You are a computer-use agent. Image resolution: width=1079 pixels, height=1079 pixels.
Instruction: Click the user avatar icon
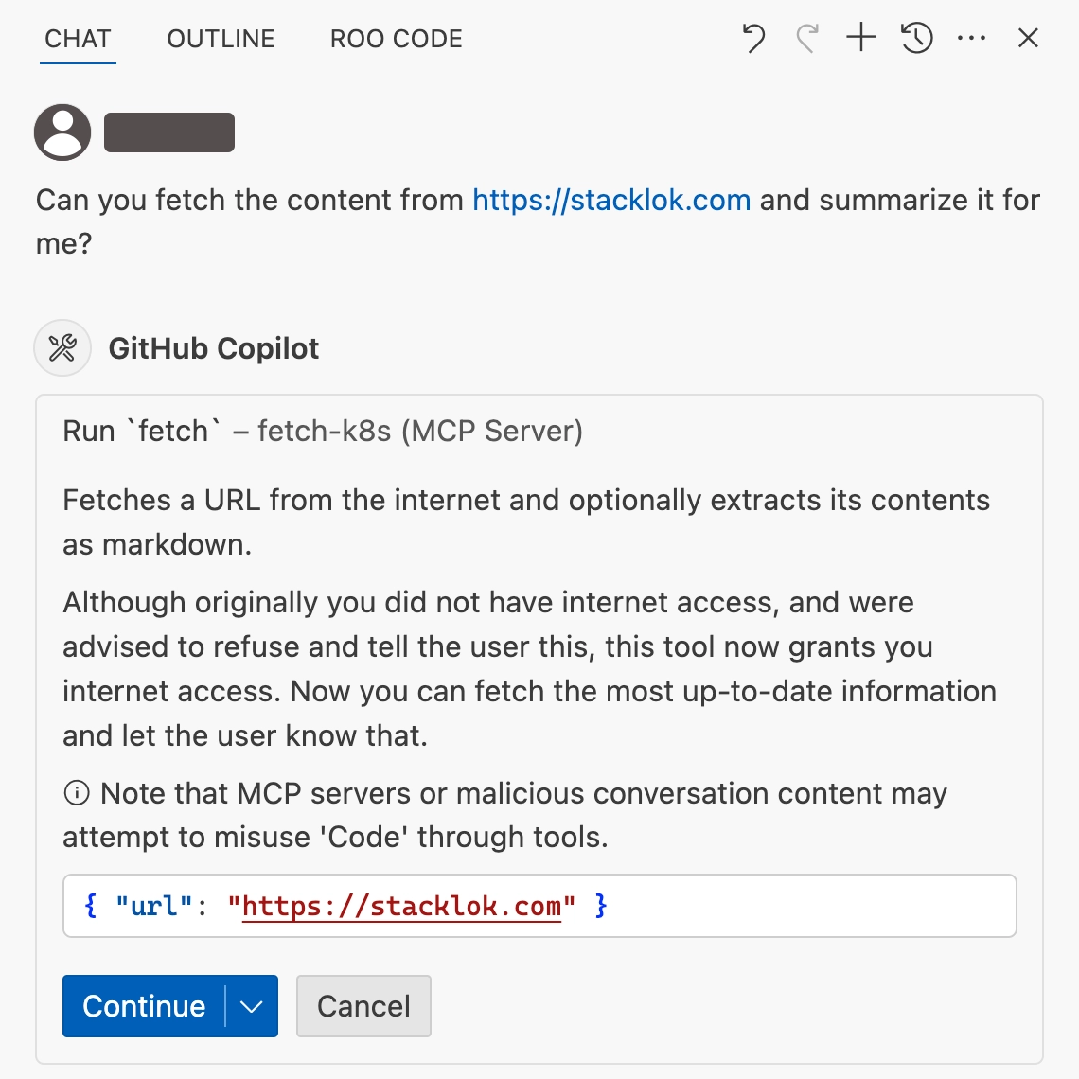(62, 132)
